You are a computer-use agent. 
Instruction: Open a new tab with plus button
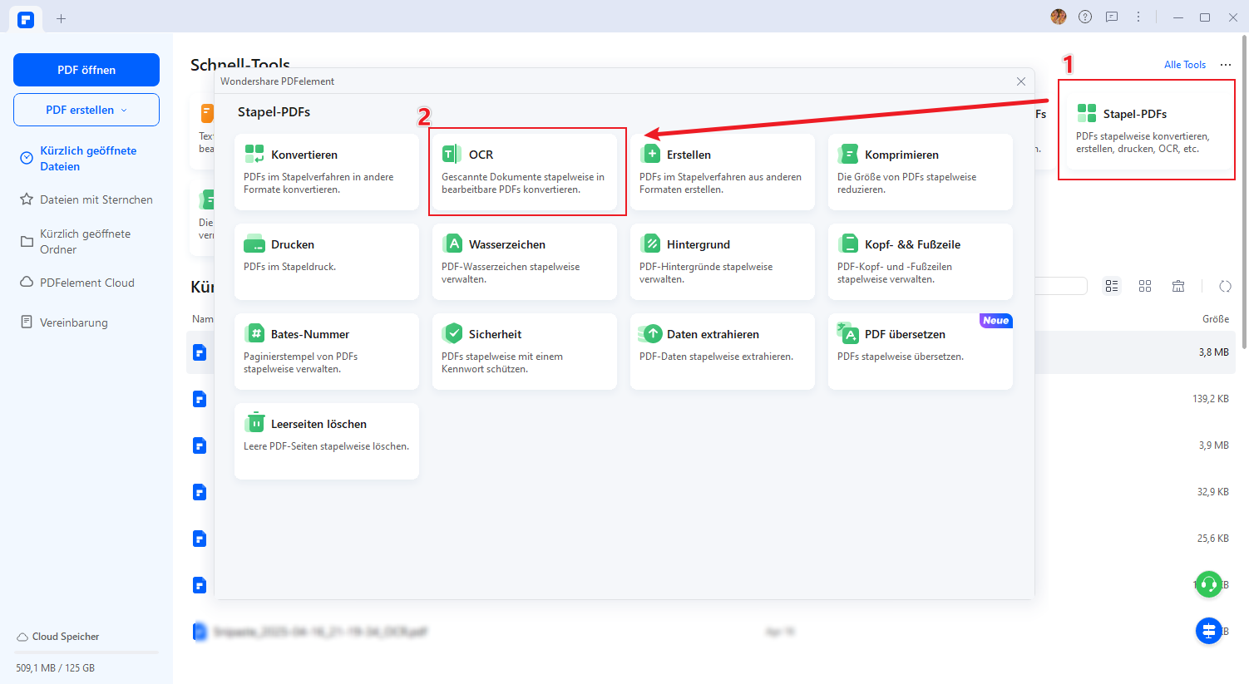point(61,18)
